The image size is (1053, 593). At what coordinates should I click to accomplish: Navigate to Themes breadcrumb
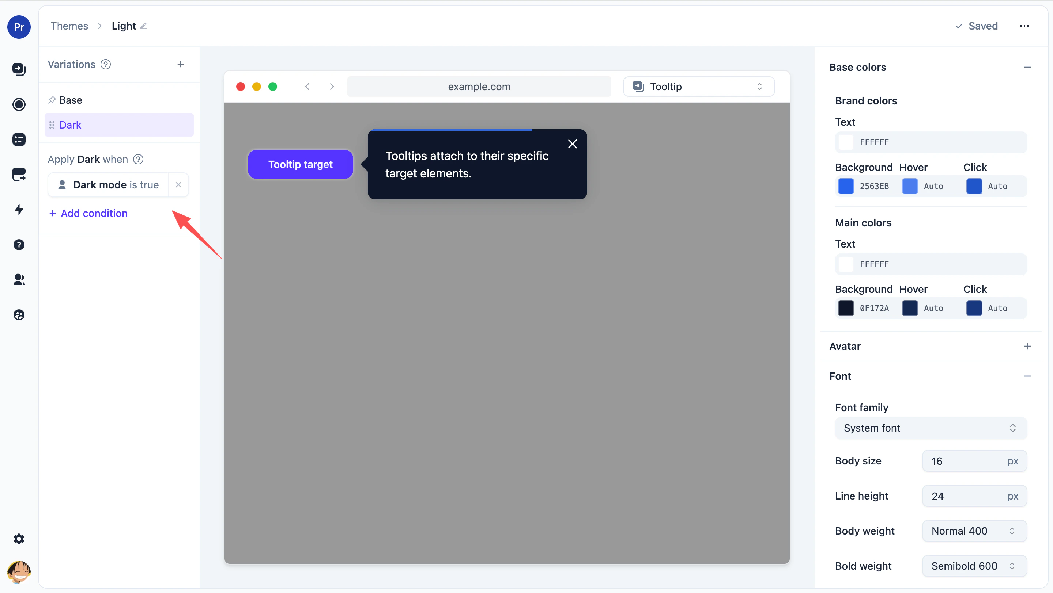coord(69,26)
